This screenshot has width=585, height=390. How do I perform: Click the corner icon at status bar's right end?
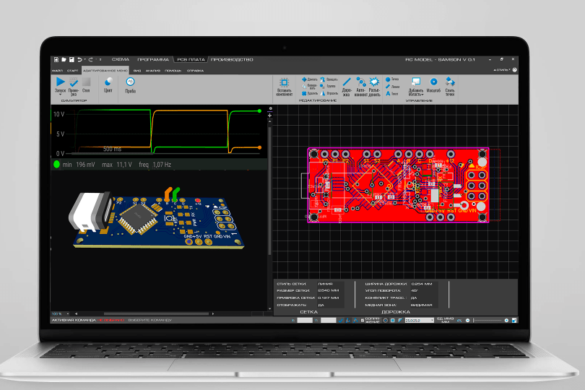(x=514, y=320)
